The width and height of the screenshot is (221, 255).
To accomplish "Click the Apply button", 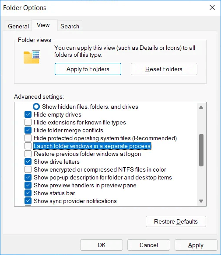I will tap(196, 245).
